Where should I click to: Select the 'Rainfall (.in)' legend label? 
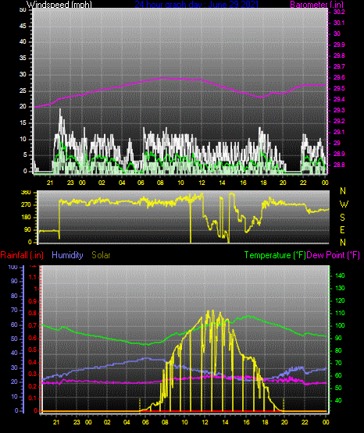coord(22,255)
